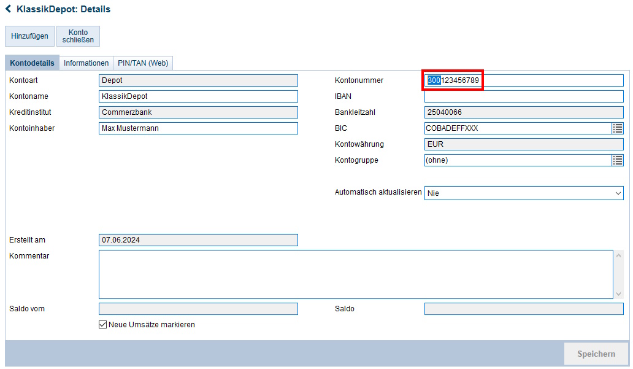This screenshot has width=633, height=369.
Task: Toggle the Neue Umsätze markieren checkbox
Action: (102, 324)
